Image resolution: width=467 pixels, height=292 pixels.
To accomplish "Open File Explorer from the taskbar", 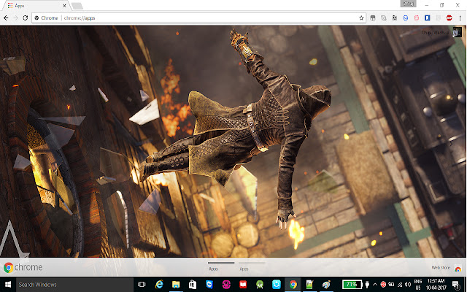I will [x=176, y=285].
